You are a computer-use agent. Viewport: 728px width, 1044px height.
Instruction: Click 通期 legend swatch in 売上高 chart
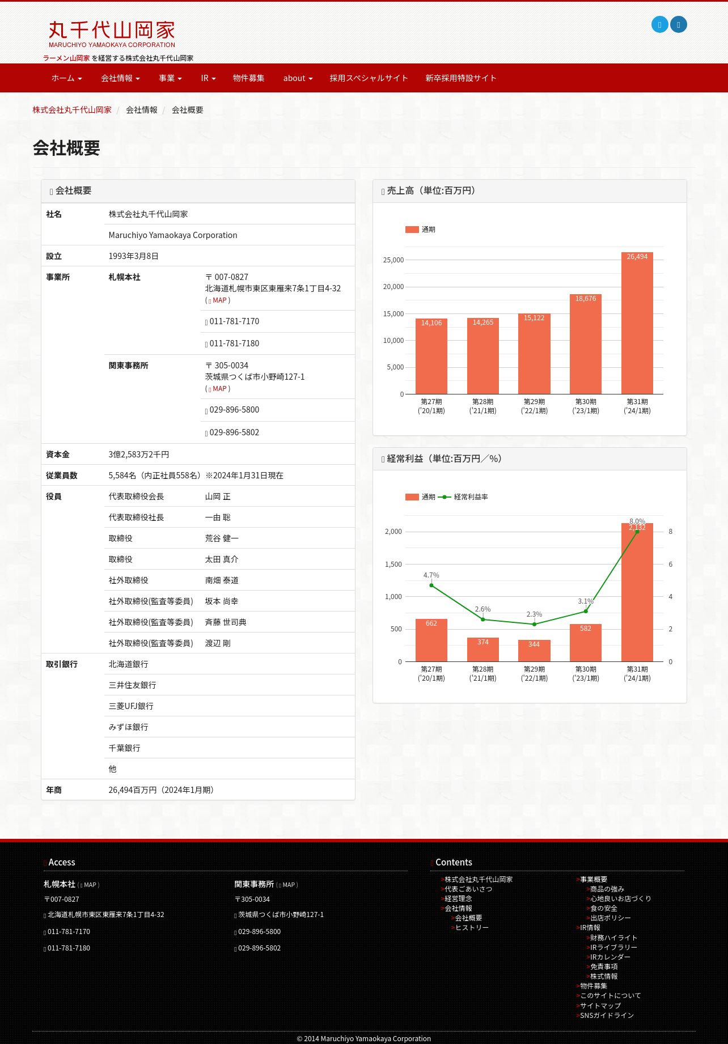tap(412, 230)
